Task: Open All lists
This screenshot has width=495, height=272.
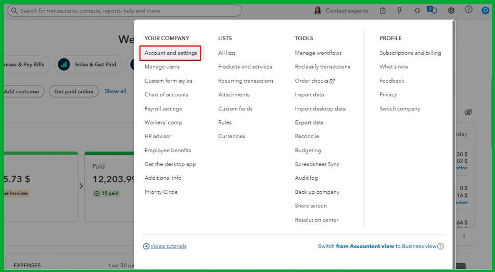Action: click(226, 53)
